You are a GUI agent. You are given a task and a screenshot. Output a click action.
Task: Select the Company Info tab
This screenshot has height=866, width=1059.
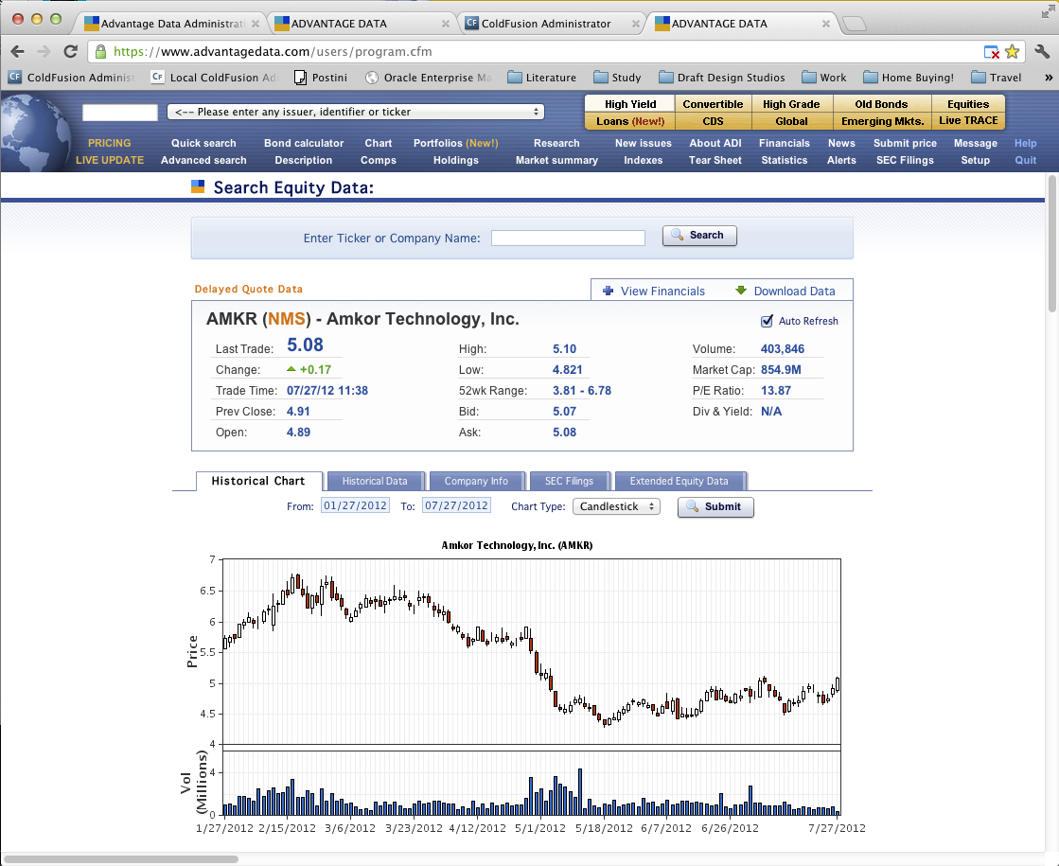click(476, 481)
